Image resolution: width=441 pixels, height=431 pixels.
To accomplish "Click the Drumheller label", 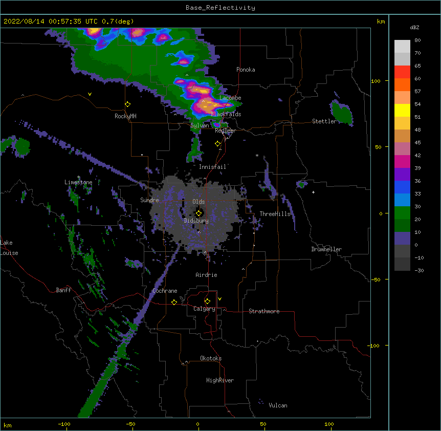I will pyautogui.click(x=326, y=249).
